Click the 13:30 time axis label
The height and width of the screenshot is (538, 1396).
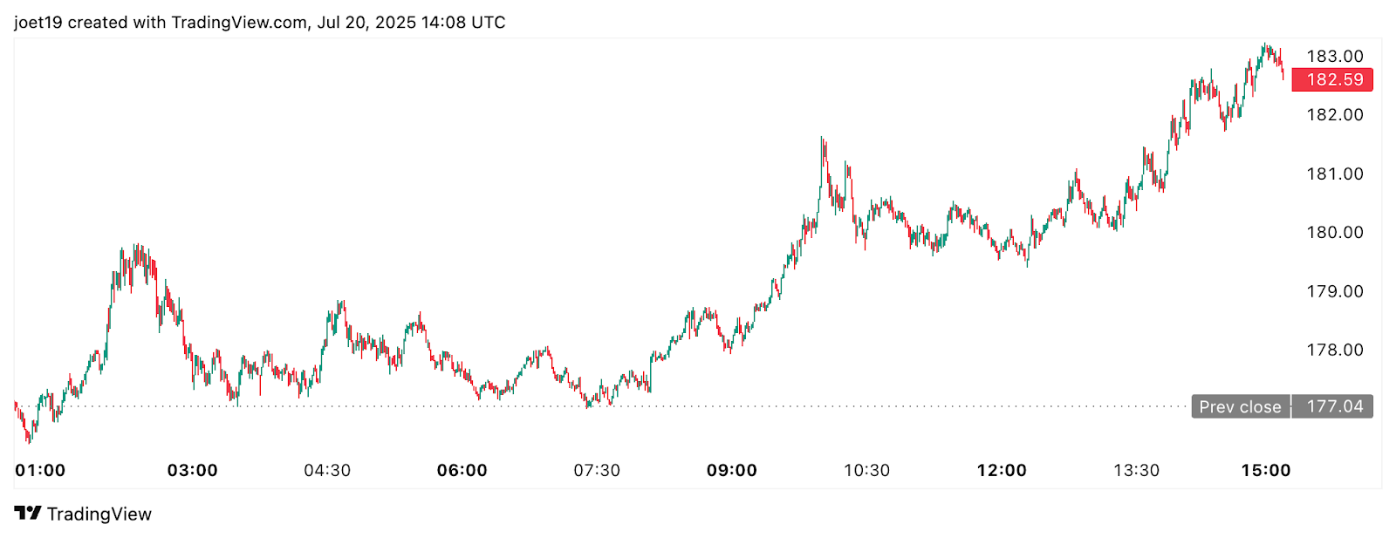coord(1136,471)
